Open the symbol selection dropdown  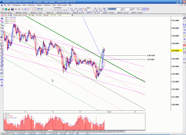coord(121,9)
